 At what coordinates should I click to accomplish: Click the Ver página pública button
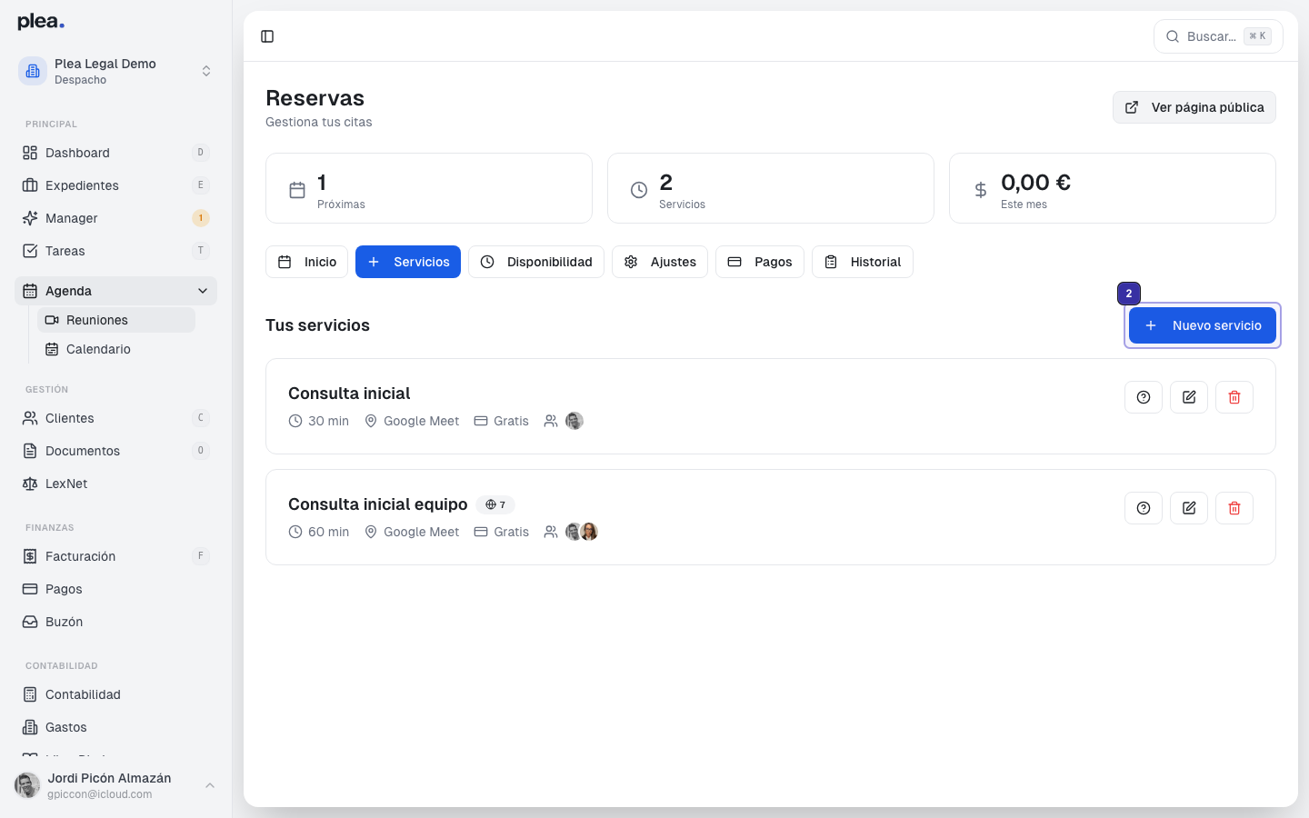(x=1194, y=107)
